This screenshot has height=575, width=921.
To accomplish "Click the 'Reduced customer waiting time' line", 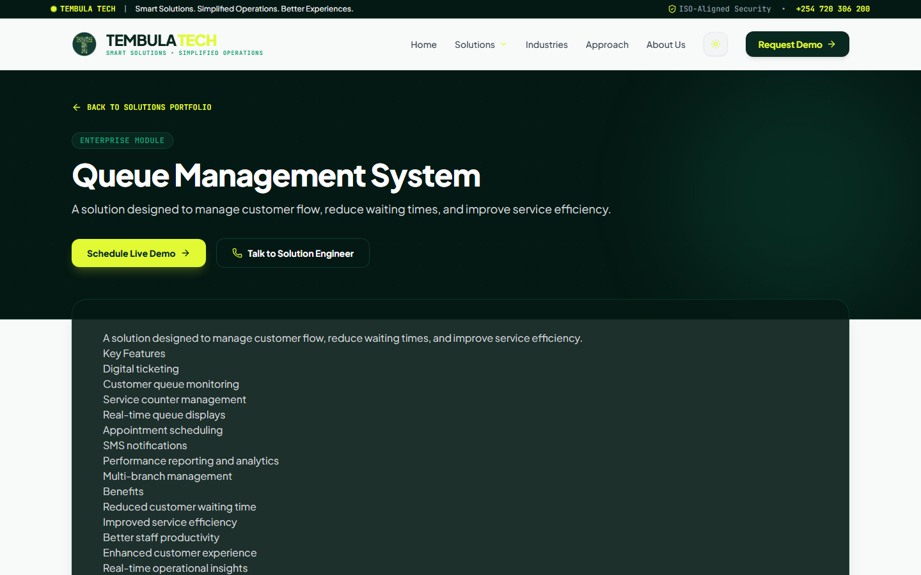I will pyautogui.click(x=180, y=507).
